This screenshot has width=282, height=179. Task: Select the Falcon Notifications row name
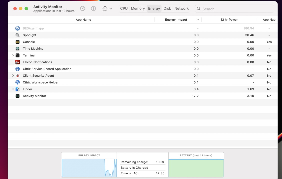38,62
